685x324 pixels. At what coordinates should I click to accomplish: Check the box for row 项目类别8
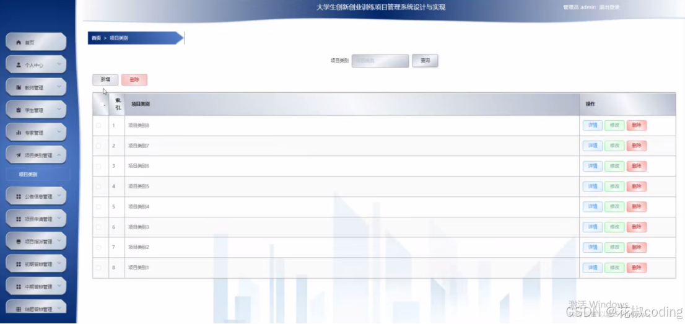click(x=98, y=126)
